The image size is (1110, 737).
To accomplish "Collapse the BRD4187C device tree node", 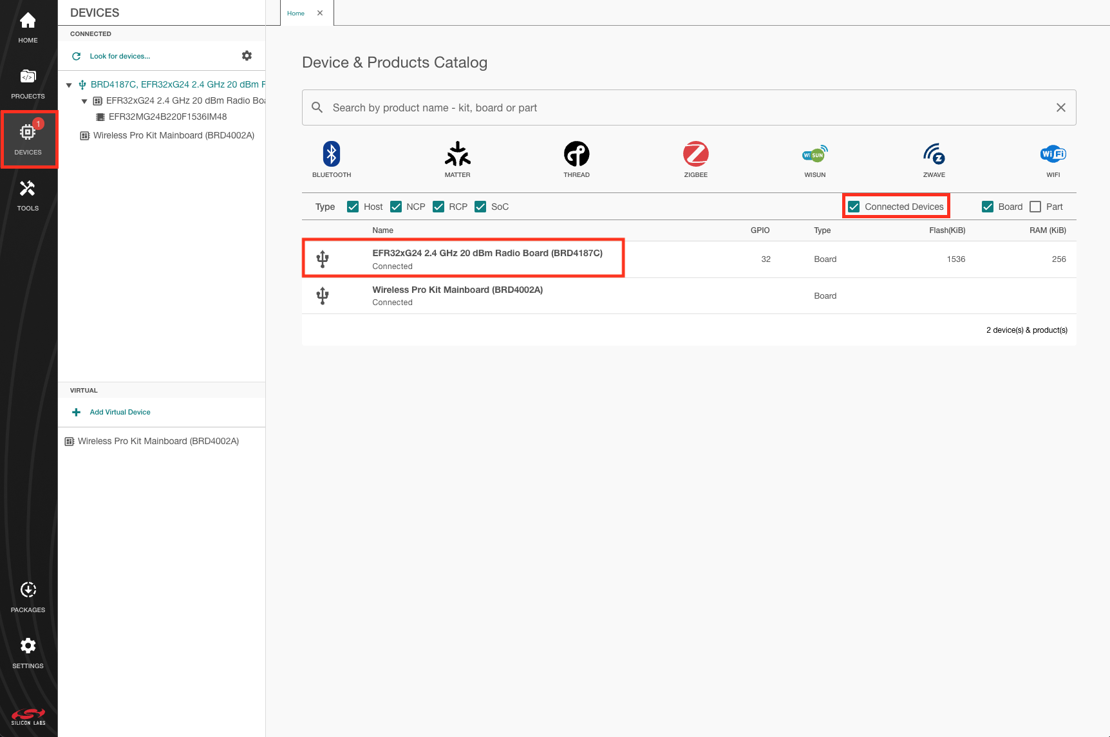I will click(69, 85).
